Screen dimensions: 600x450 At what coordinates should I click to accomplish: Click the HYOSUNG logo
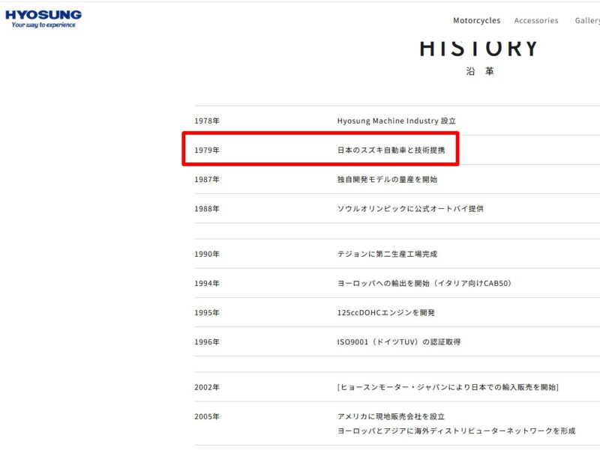point(43,19)
